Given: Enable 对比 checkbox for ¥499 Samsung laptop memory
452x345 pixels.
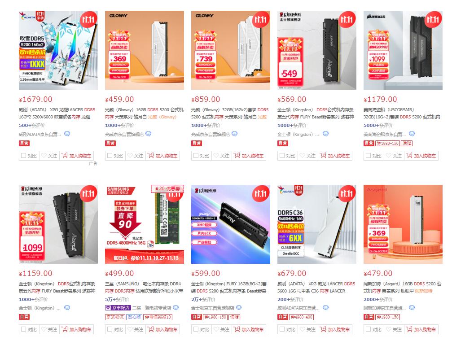Looking at the screenshot, I should [110, 329].
